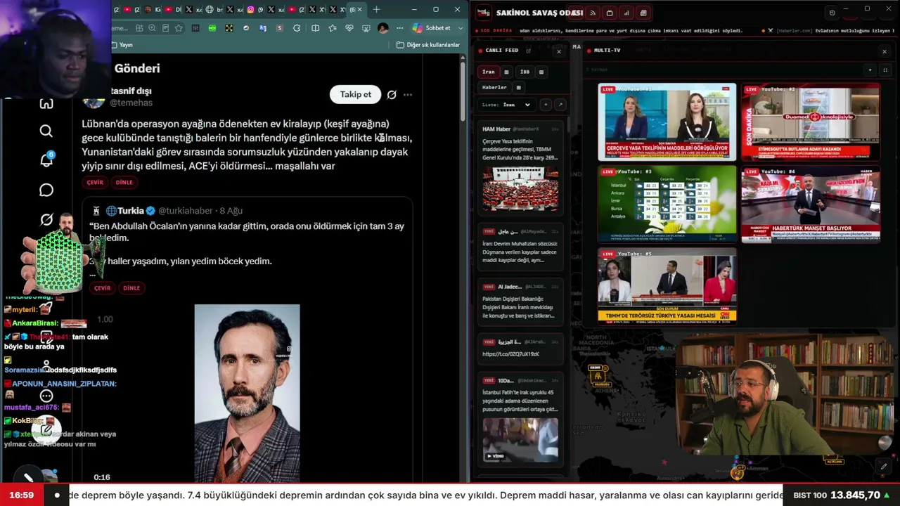900x506 pixels.
Task: Open X messages chat bubble icon
Action: tap(46, 190)
